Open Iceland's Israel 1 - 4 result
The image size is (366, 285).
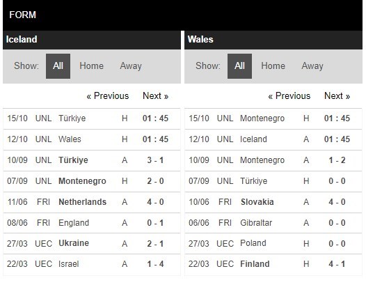[92, 264]
